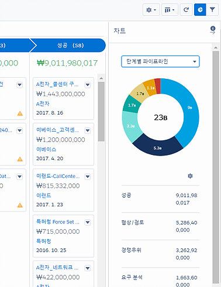Open dropdown on 이베이스_고객센 card

(88, 130)
